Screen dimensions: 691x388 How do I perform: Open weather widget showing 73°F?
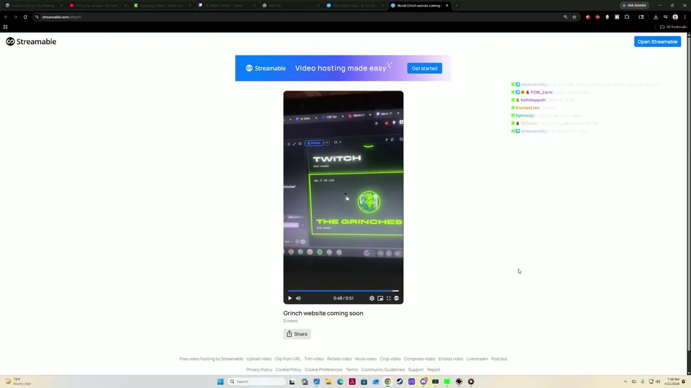17,382
